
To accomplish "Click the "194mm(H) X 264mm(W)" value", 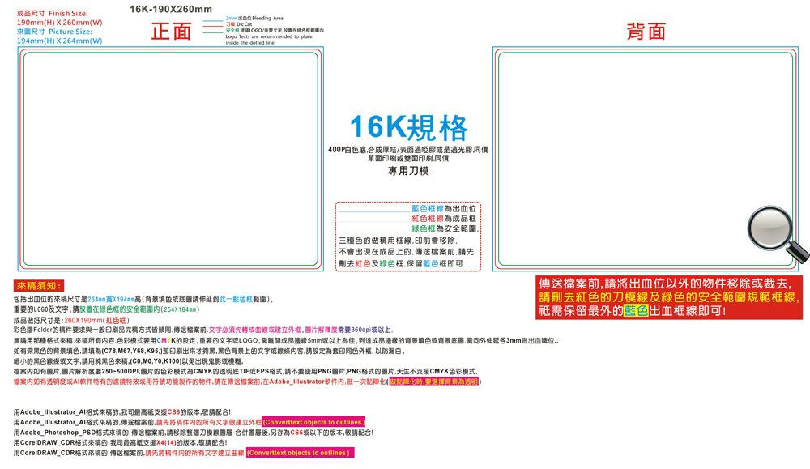I will 59,41.
